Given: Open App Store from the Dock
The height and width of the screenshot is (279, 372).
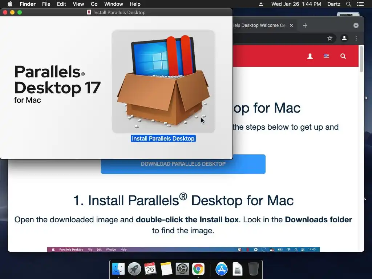Looking at the screenshot, I should click(221, 269).
